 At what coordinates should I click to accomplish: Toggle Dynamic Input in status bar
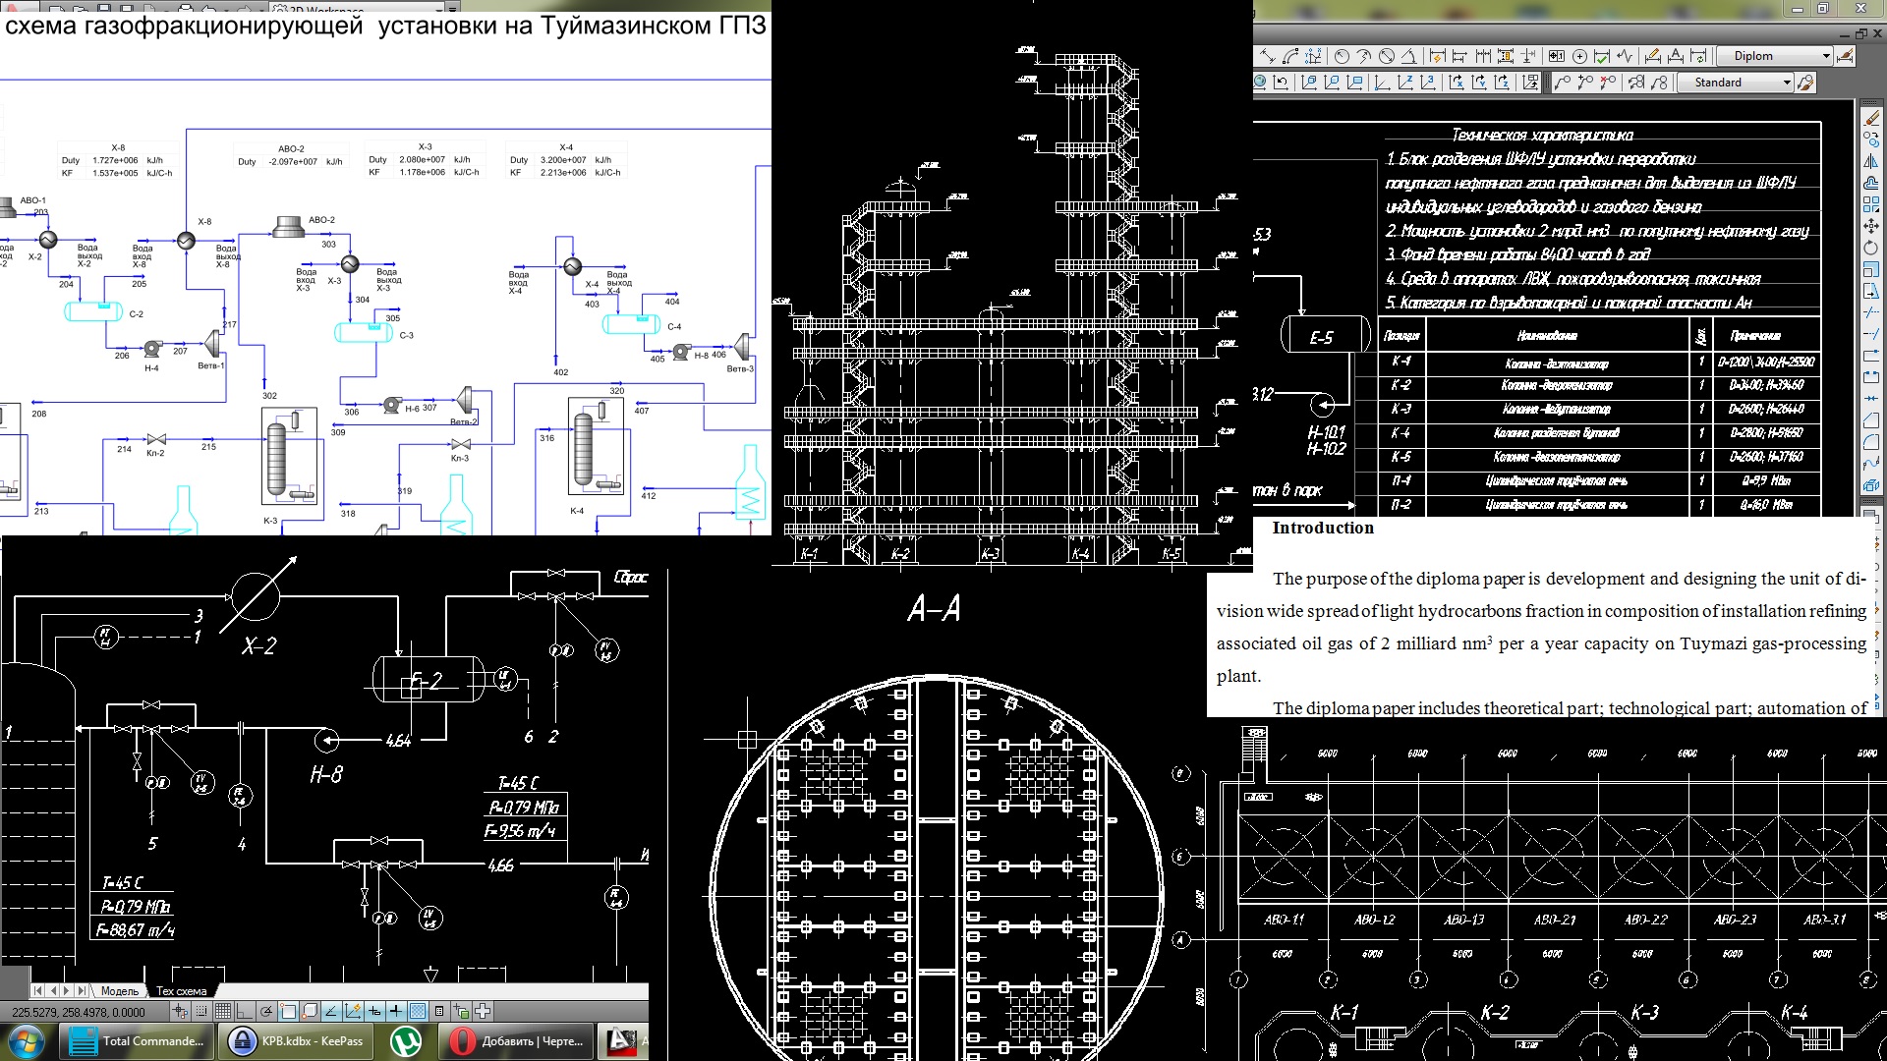pos(374,1012)
